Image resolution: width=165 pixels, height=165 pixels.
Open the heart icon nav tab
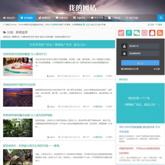coord(62,18)
